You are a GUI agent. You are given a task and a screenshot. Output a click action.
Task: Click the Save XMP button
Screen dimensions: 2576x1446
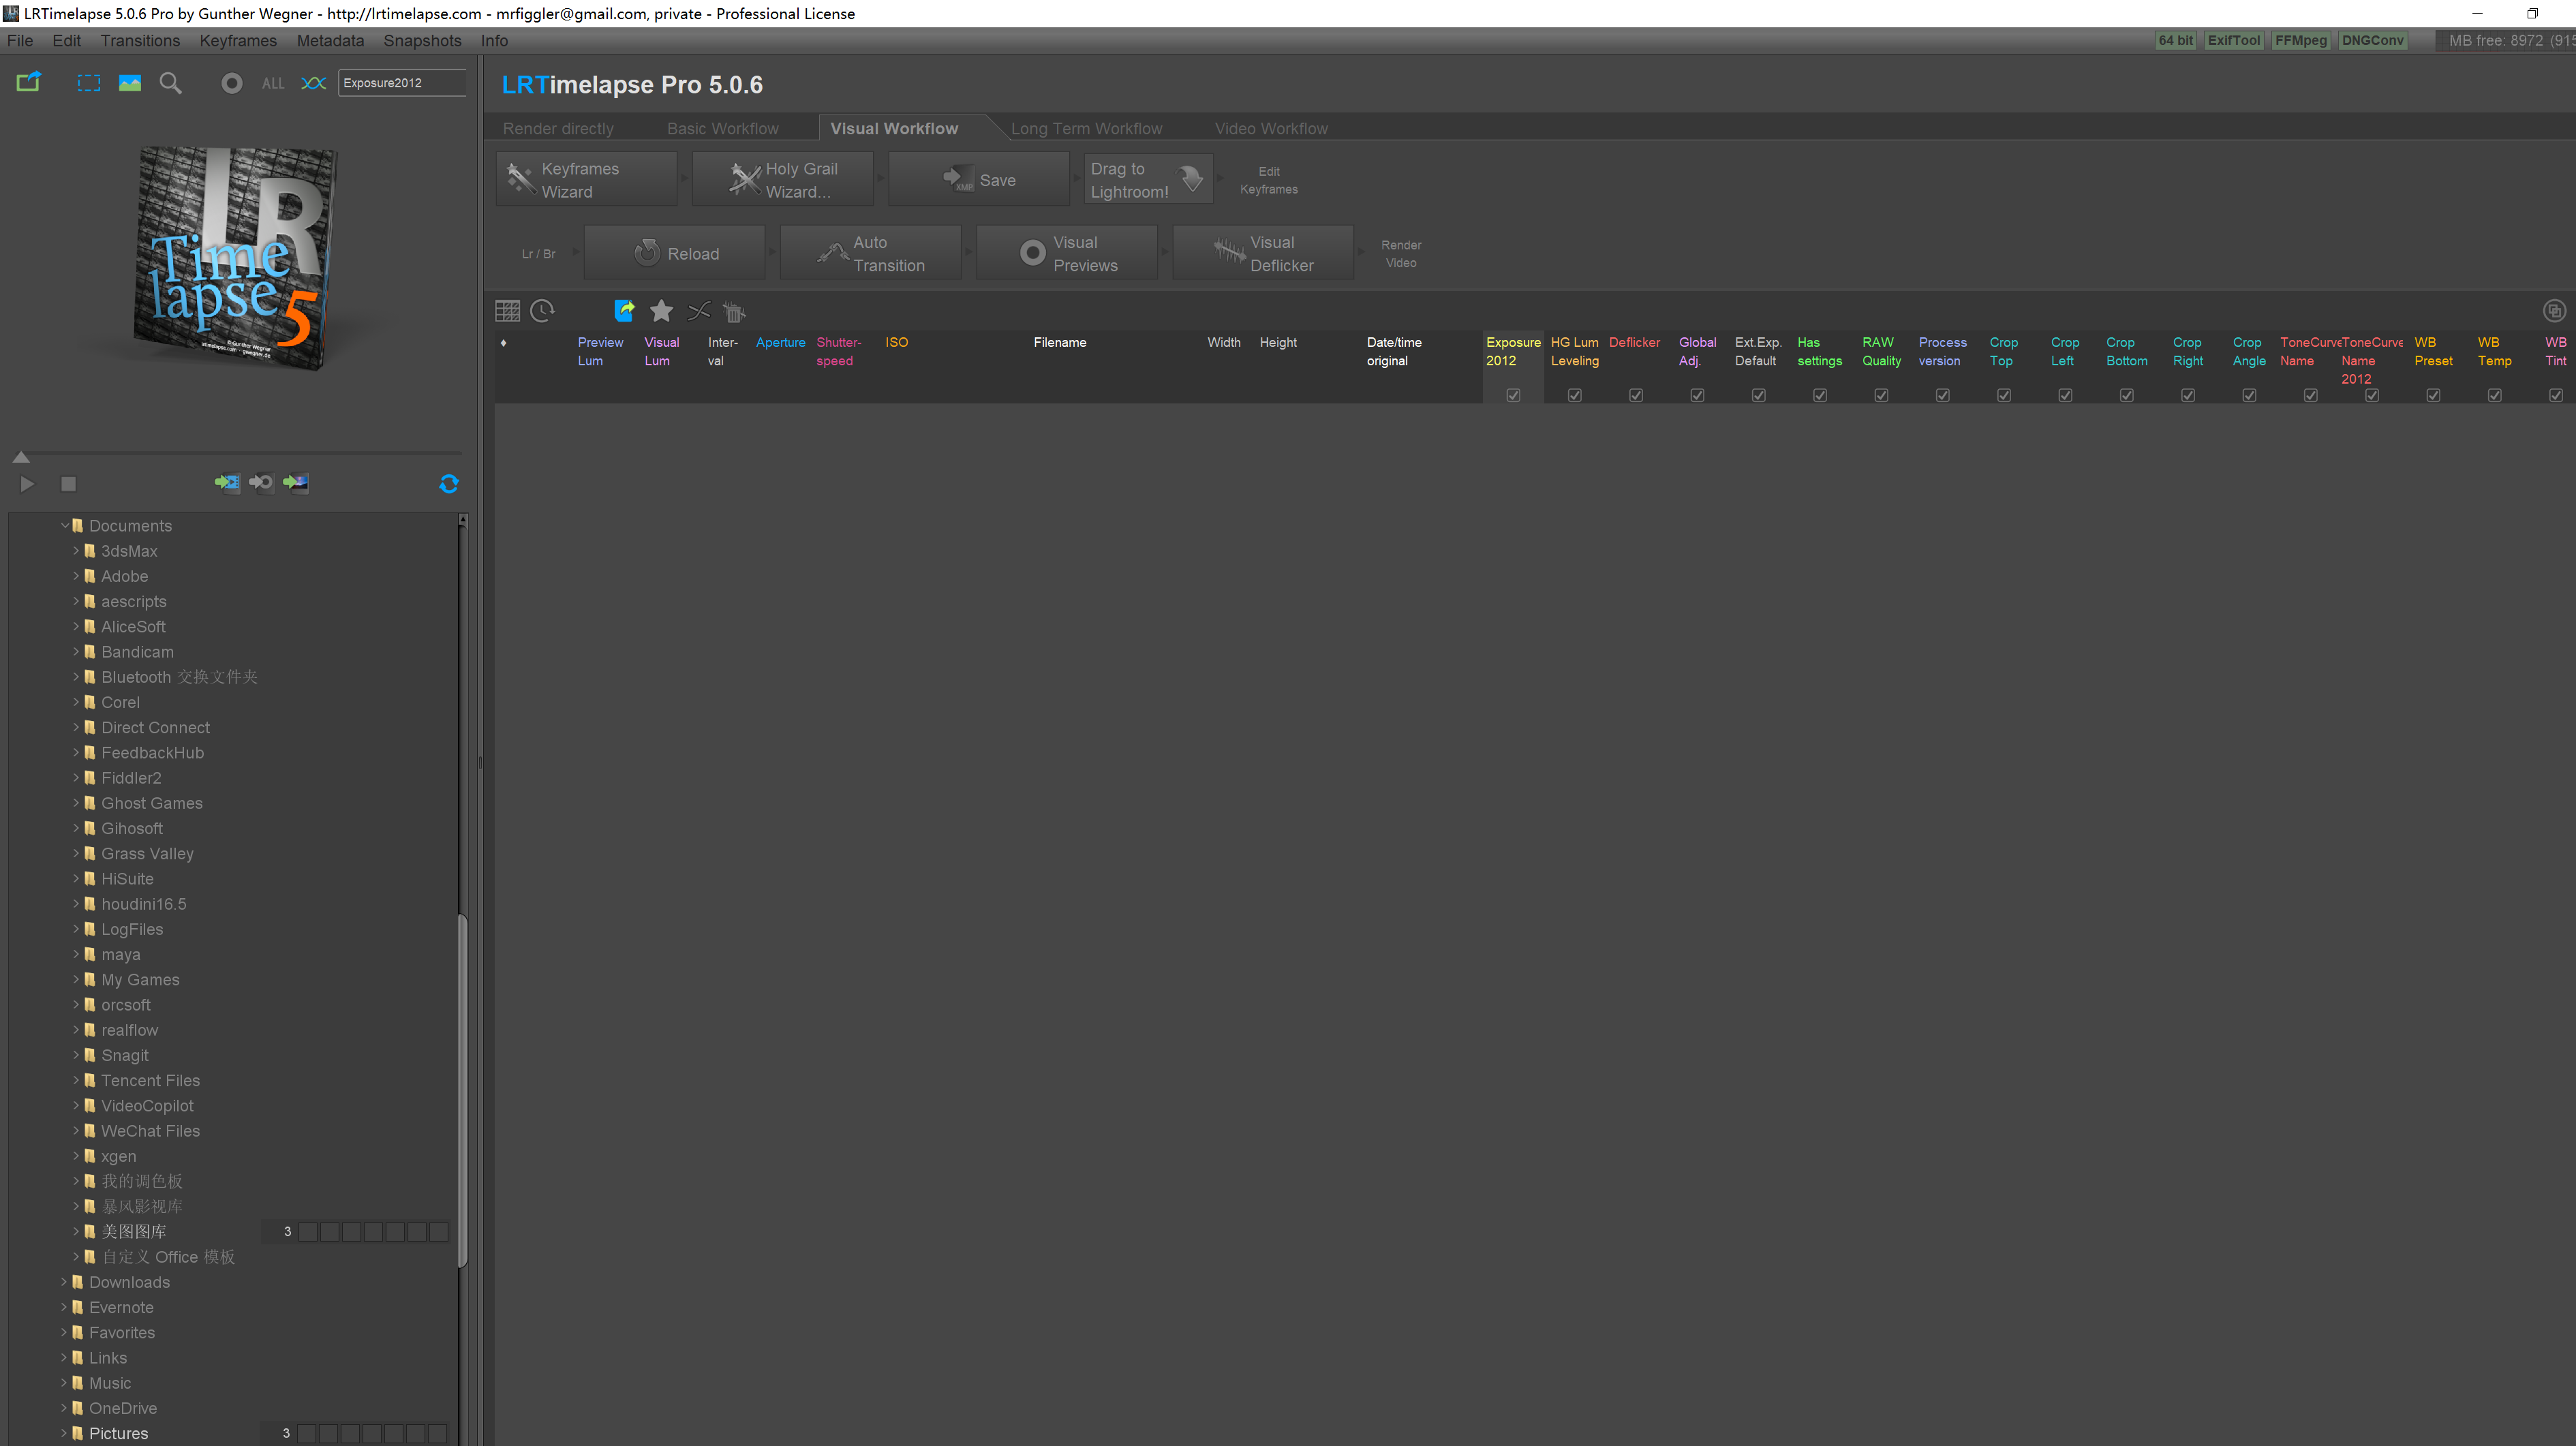[979, 180]
